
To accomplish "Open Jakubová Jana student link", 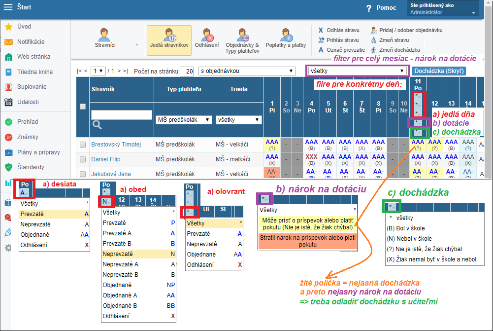I will (111, 174).
